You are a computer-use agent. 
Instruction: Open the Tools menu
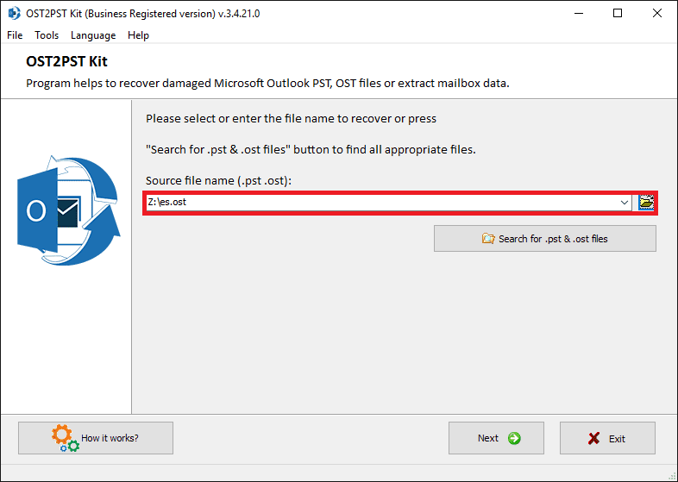point(47,35)
